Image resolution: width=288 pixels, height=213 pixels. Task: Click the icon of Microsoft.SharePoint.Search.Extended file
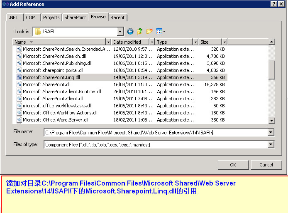tap(19, 49)
